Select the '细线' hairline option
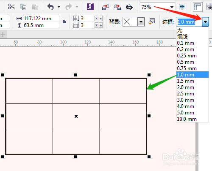The image size is (212, 171). pyautogui.click(x=192, y=37)
